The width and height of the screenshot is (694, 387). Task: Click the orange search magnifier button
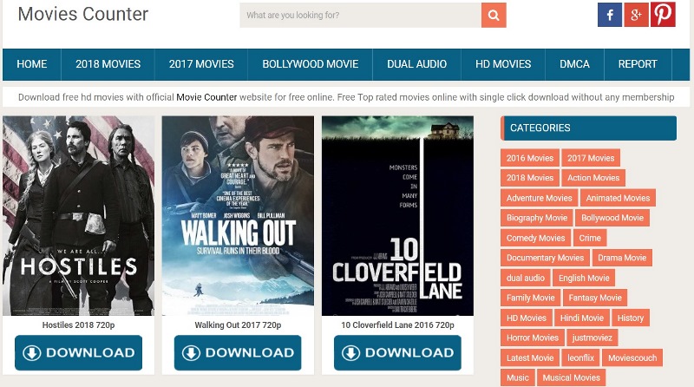click(x=494, y=16)
